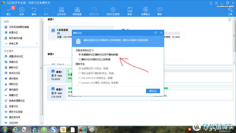
Task: Close the 删除分区 dialog
Action: (161, 33)
